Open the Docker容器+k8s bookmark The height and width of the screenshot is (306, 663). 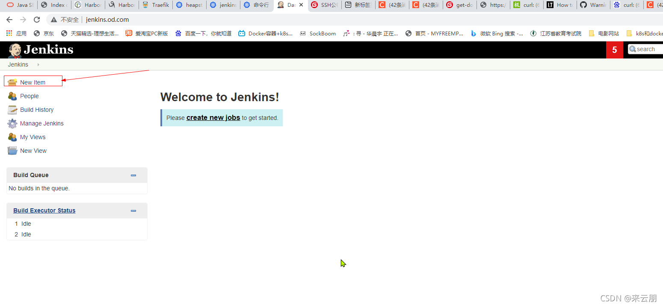point(265,33)
